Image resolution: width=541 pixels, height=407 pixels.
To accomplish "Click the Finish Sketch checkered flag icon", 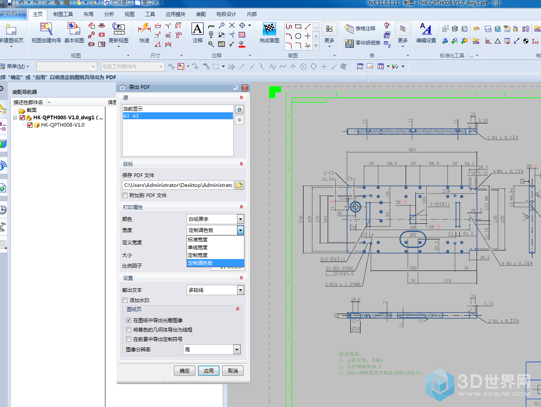I will (269, 29).
